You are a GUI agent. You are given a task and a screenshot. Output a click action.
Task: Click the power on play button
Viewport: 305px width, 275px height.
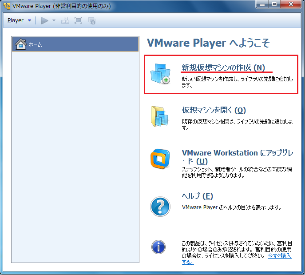[44, 20]
